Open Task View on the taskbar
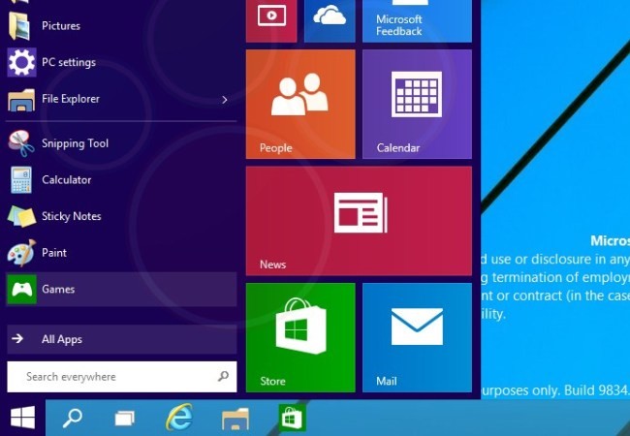Viewport: 630px width, 436px height. [125, 418]
